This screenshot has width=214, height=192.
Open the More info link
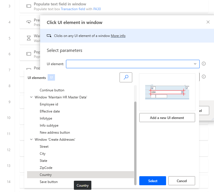118,36
